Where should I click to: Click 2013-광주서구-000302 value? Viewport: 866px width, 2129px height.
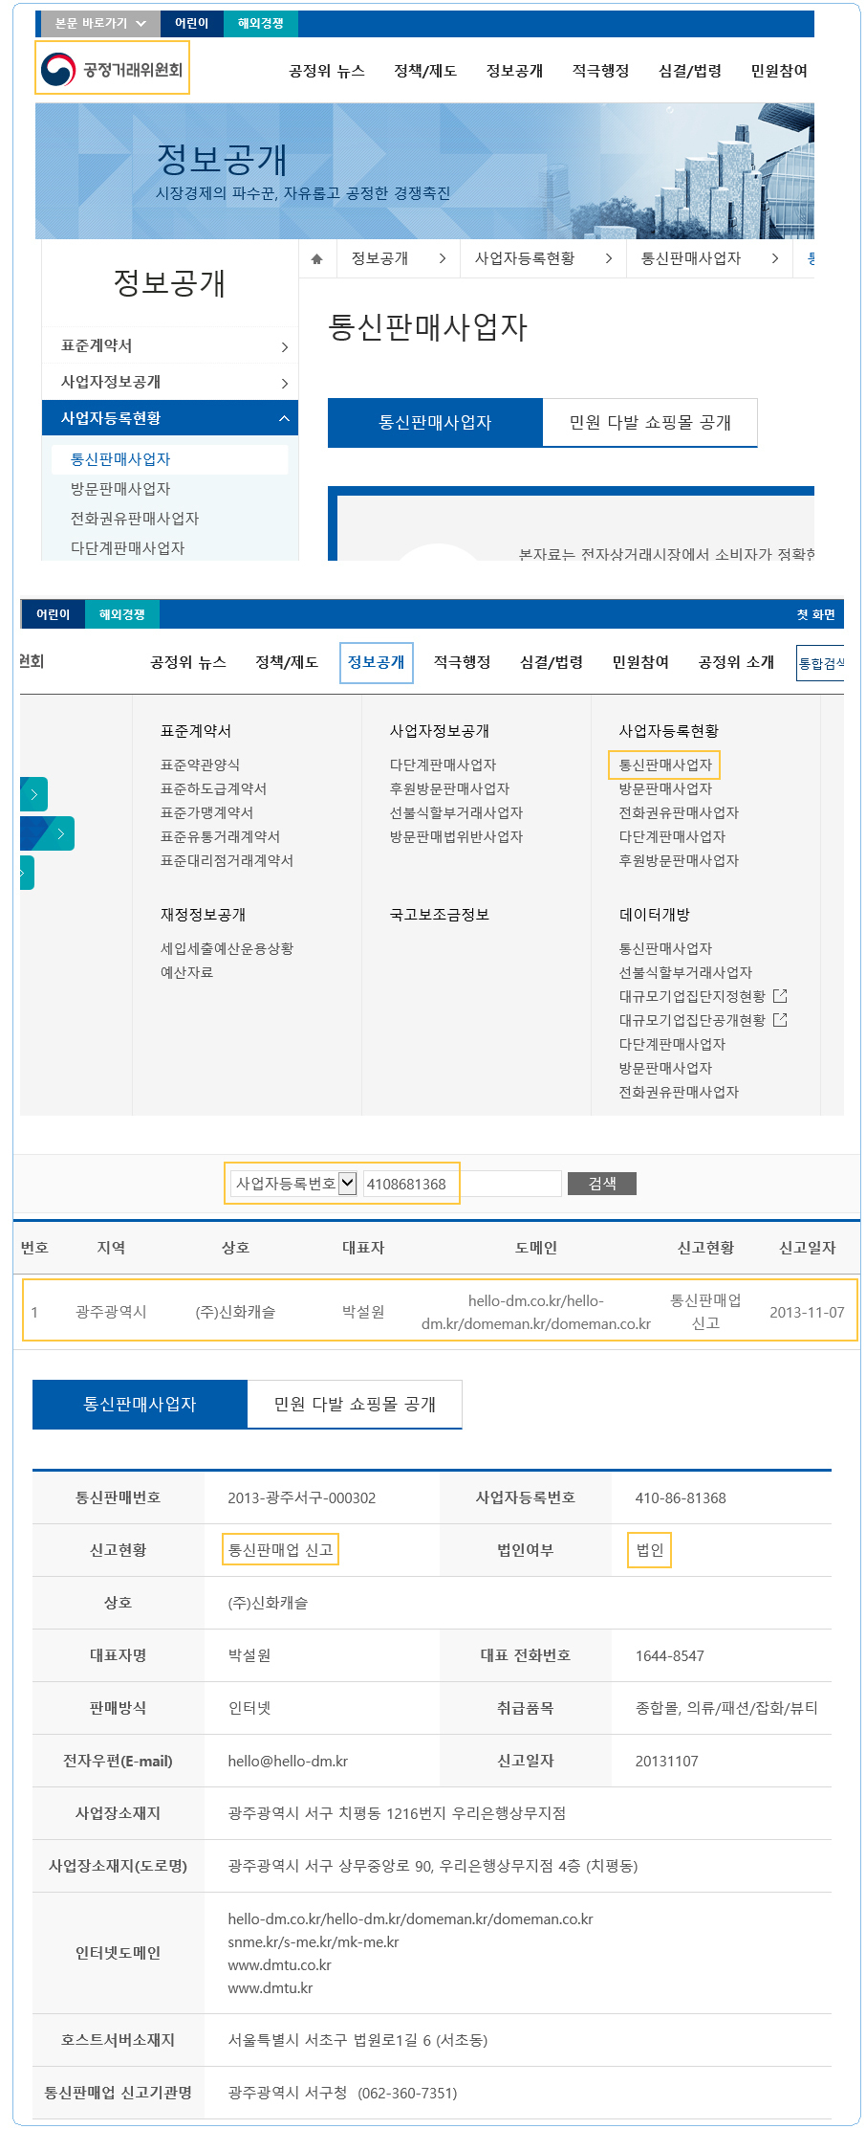coord(301,1497)
